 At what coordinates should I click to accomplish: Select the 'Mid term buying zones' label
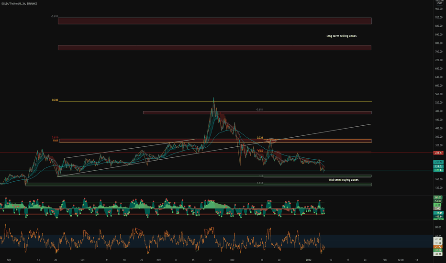point(344,180)
